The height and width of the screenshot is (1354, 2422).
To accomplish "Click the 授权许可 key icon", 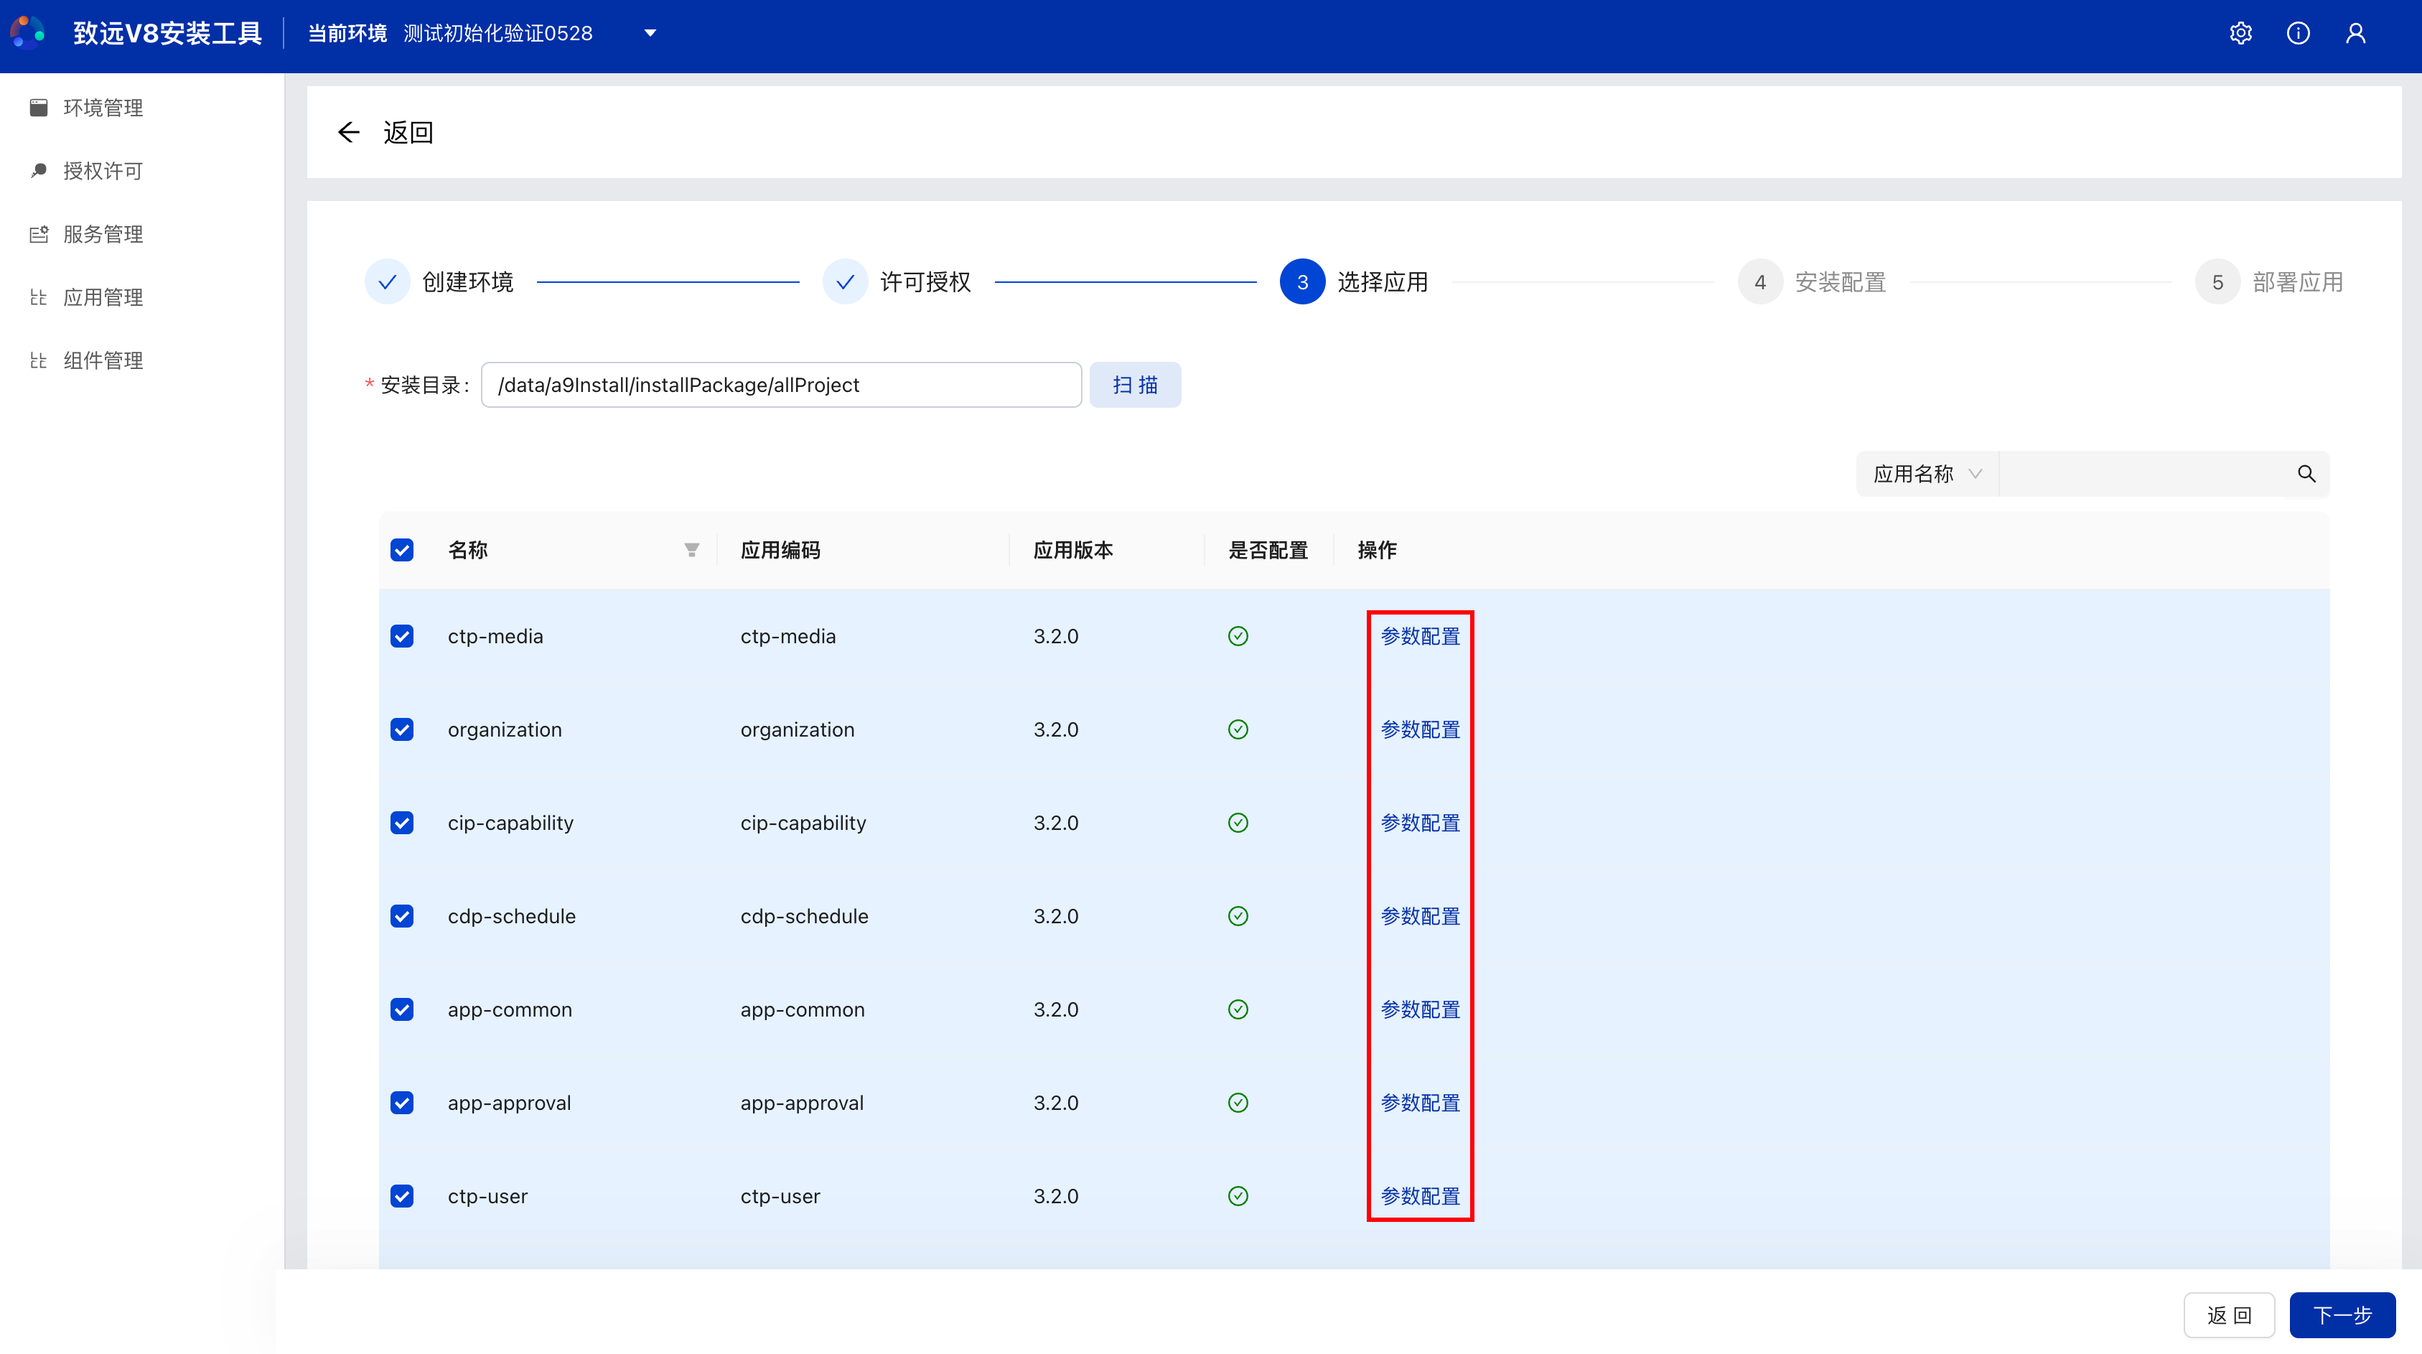I will (39, 170).
